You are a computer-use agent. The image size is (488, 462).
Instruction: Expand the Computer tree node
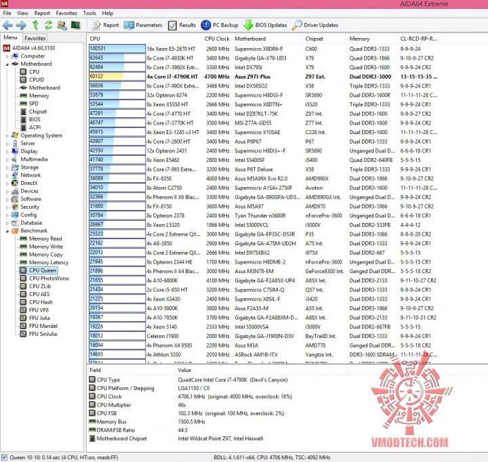pos(7,57)
